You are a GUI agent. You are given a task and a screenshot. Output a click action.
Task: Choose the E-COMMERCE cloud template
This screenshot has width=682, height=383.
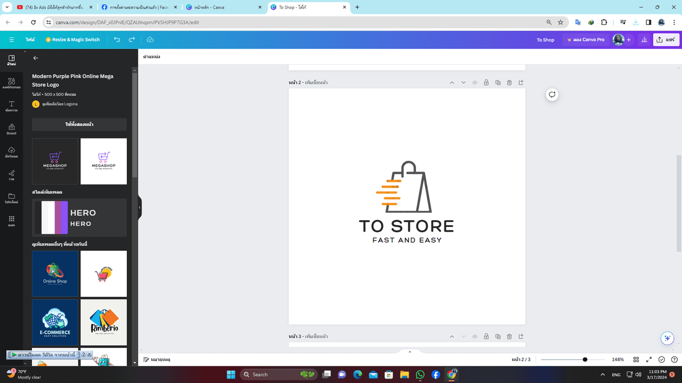coord(55,322)
